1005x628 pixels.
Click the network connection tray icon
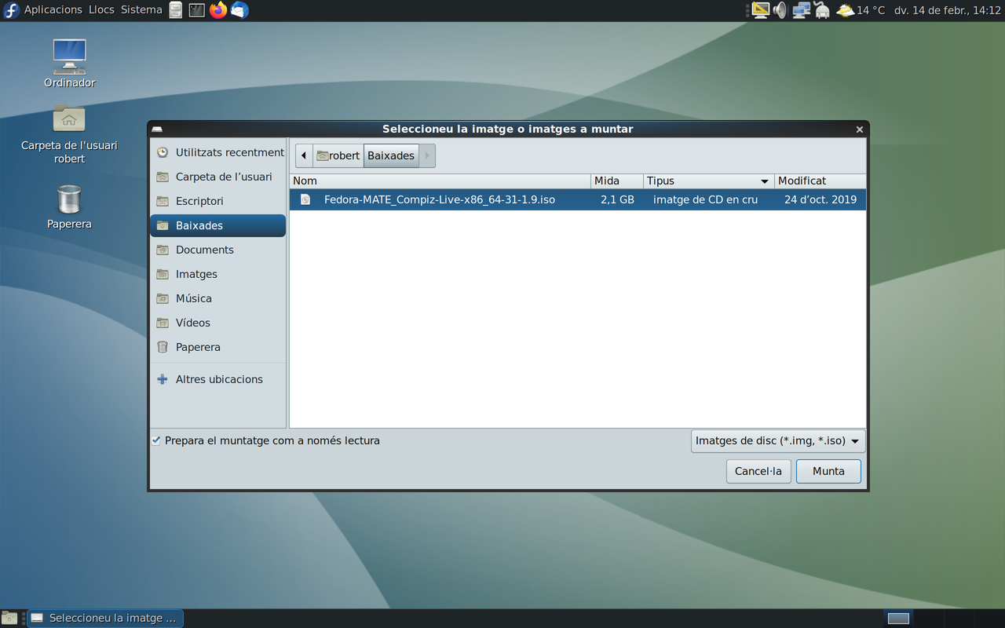coord(801,10)
